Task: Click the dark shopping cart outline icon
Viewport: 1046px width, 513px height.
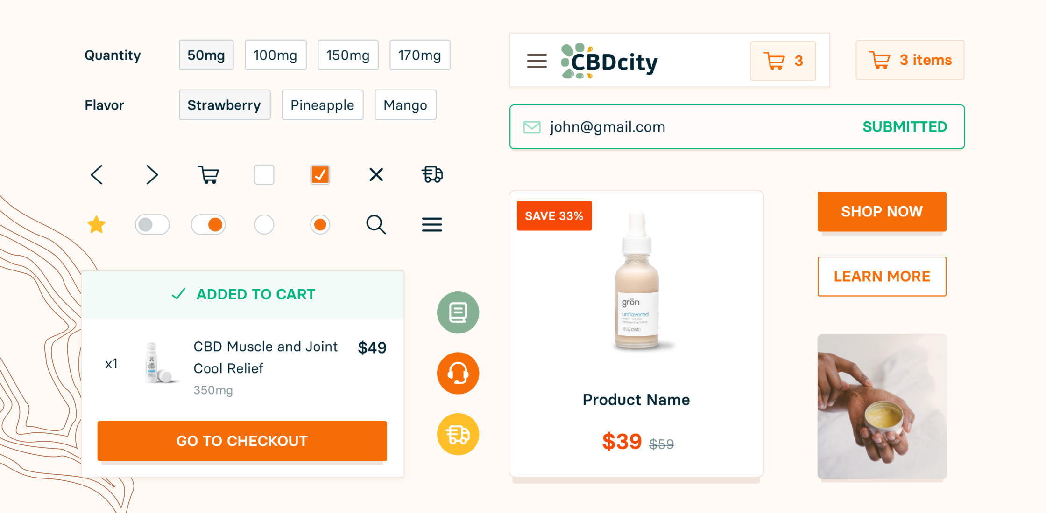Action: point(208,175)
